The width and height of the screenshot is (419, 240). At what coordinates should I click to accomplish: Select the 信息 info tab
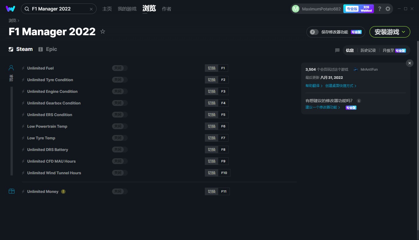click(350, 50)
